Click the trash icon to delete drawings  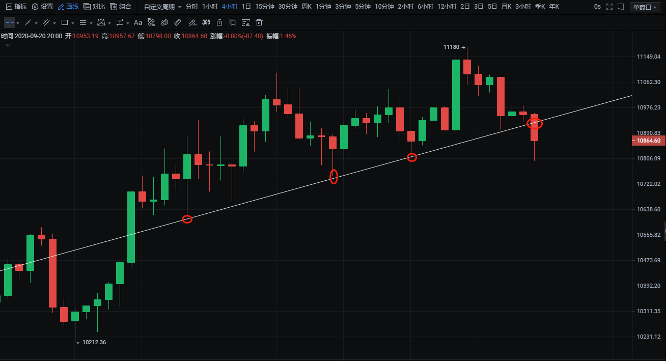click(x=259, y=23)
